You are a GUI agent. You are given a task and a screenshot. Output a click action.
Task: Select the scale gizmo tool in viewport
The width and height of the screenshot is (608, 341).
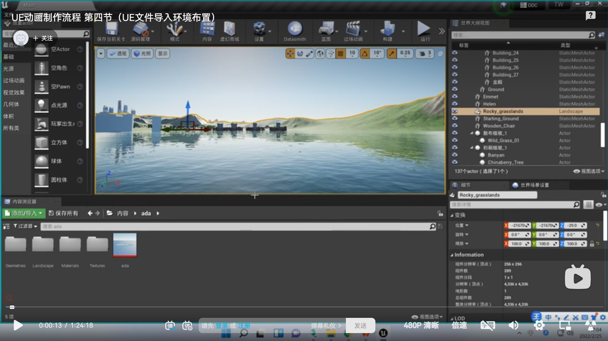309,54
